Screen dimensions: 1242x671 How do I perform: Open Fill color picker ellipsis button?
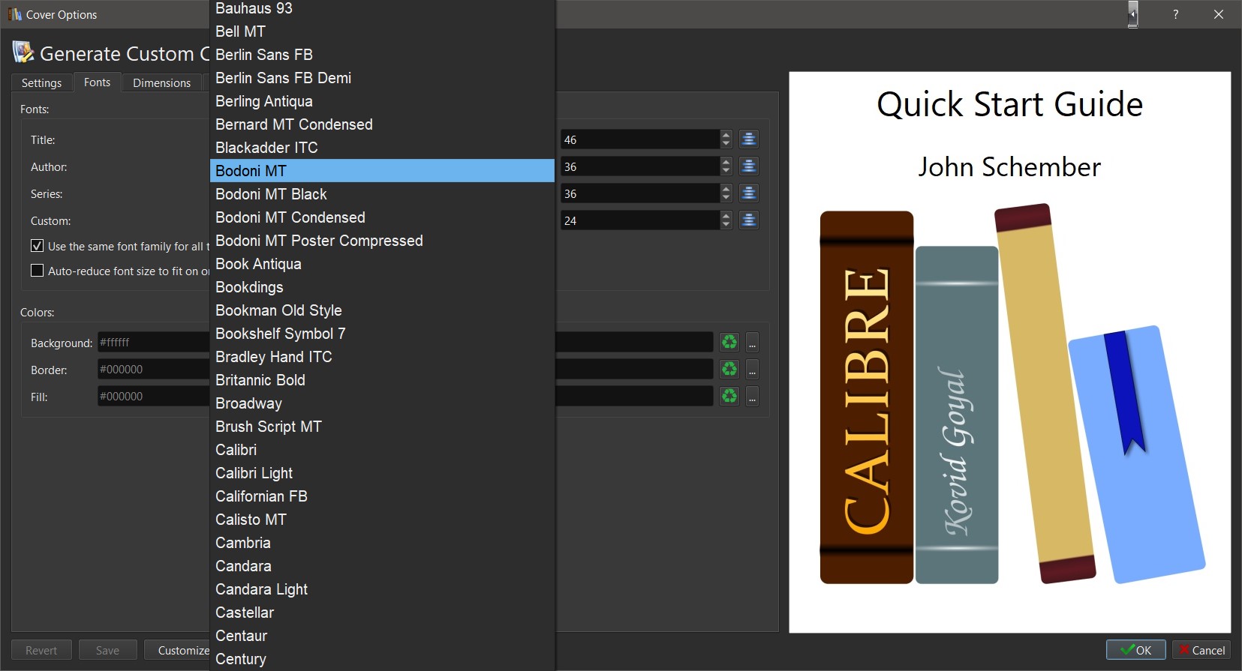[752, 397]
